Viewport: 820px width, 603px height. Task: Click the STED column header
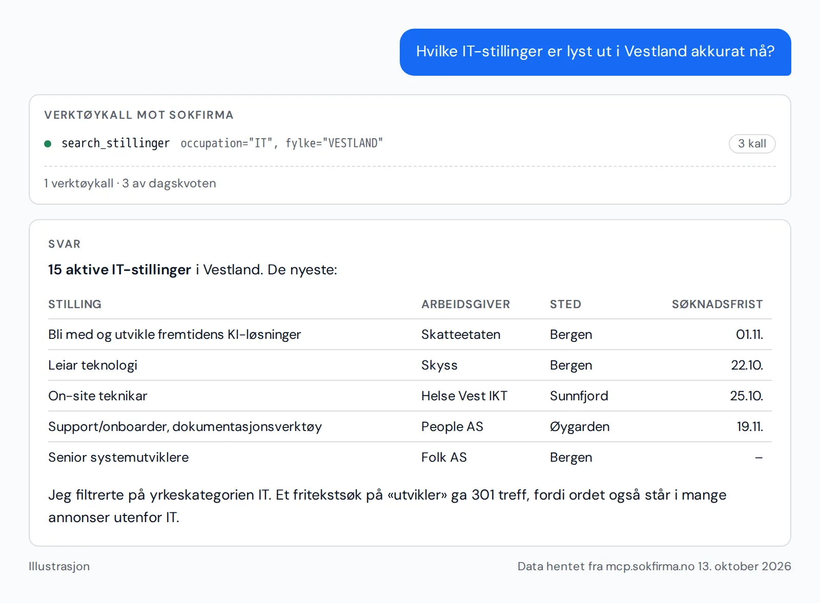pos(565,304)
